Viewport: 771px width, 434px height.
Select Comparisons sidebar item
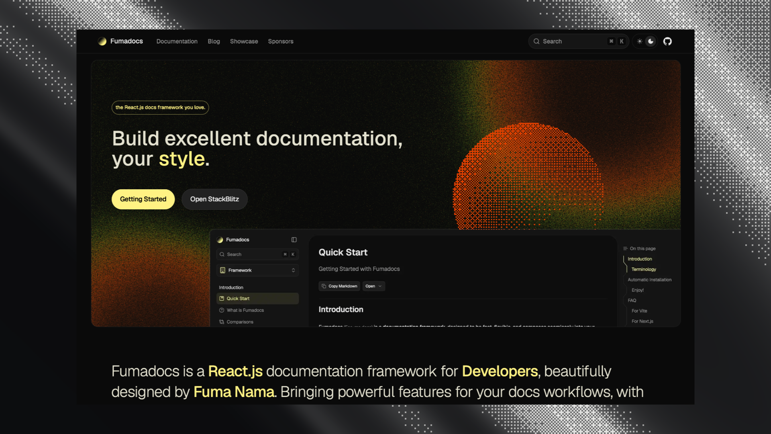point(257,322)
